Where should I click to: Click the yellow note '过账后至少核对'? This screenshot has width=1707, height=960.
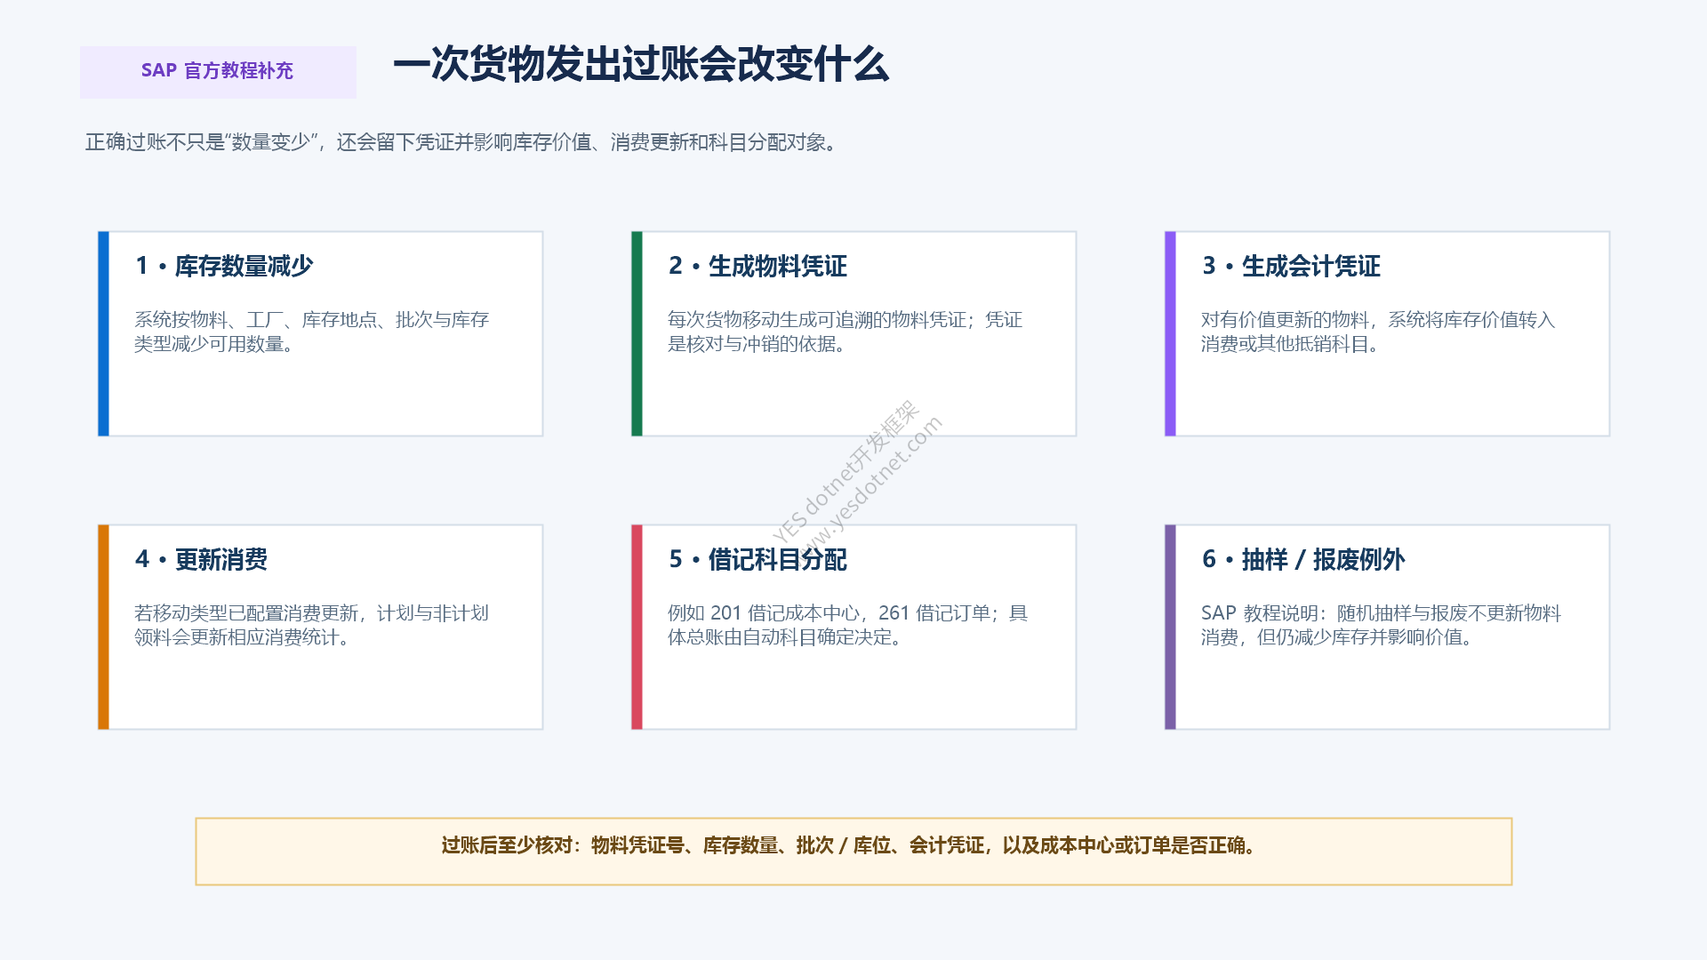point(853,851)
